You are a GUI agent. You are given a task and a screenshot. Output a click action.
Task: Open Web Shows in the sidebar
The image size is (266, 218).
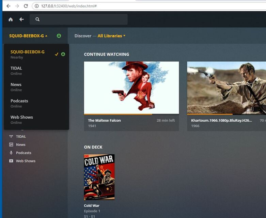(x=26, y=161)
